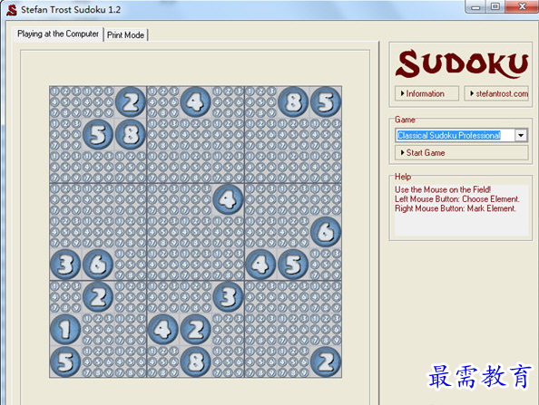
Task: Click the big 1 tile in the eighth row
Action: (65, 329)
